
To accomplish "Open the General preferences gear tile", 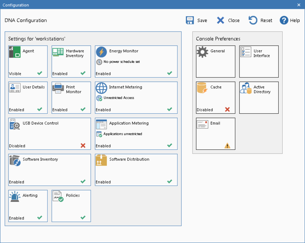I will pyautogui.click(x=215, y=62).
